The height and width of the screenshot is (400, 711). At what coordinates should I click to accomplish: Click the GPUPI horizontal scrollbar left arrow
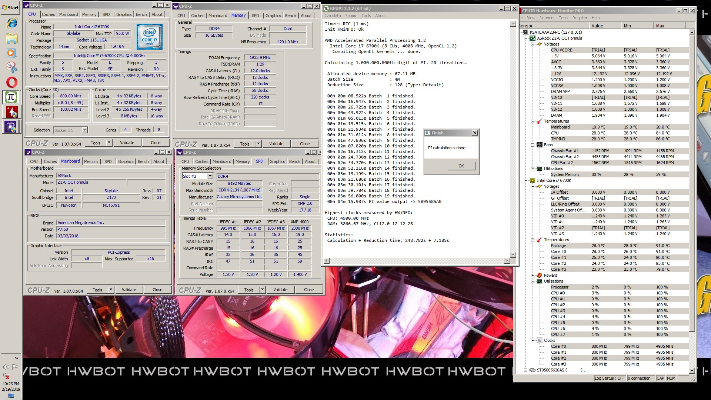coord(326,261)
